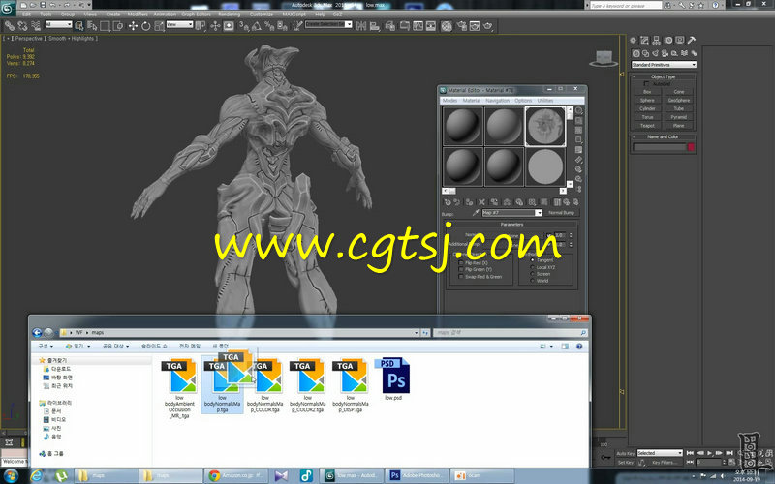Click Bind to Space Warp tool

pyautogui.click(x=36, y=26)
